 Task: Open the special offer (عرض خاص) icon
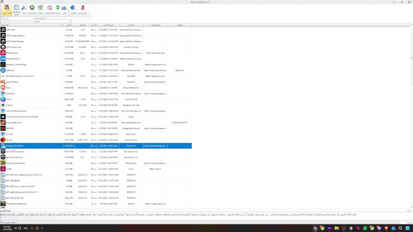click(x=83, y=10)
